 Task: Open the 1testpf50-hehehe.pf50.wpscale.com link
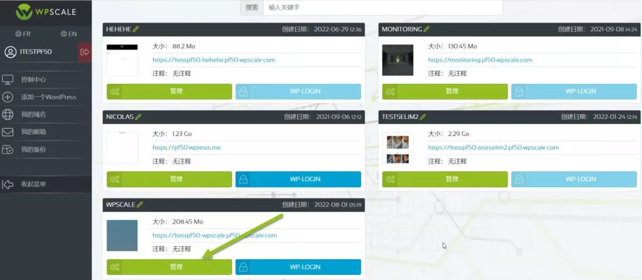[x=214, y=60]
